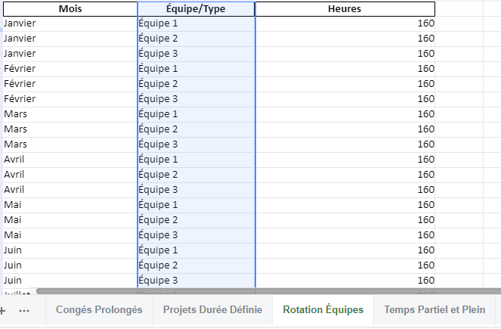Go to the Temps Partiel et Plein tab
The width and height of the screenshot is (501, 329).
coord(435,310)
